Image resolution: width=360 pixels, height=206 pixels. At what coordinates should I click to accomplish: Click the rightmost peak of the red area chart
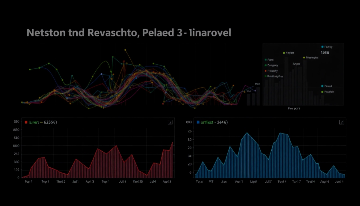(172, 142)
